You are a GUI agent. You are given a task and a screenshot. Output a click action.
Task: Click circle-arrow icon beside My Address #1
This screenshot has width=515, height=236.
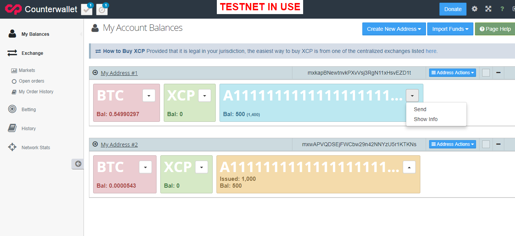click(95, 72)
